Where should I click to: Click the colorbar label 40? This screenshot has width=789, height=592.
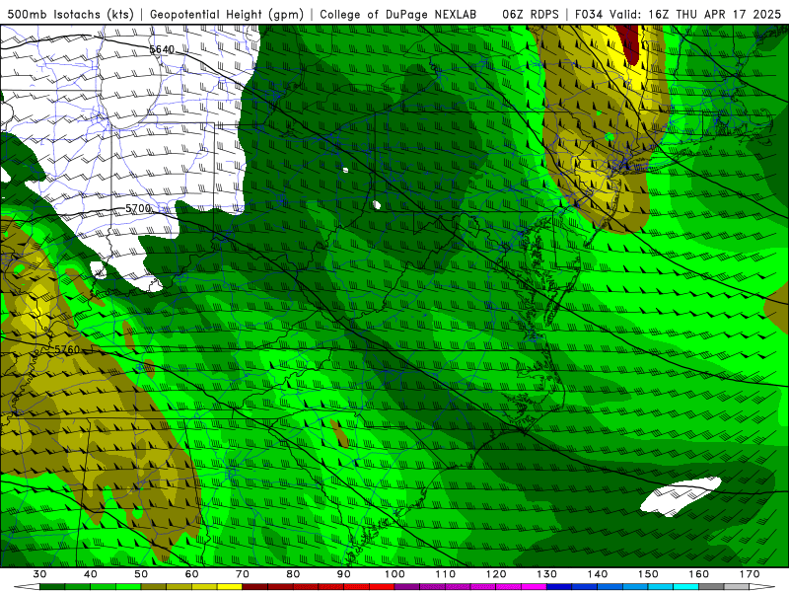point(91,574)
